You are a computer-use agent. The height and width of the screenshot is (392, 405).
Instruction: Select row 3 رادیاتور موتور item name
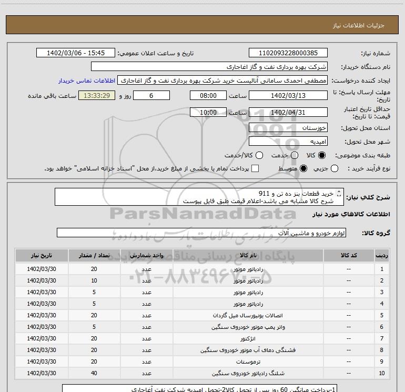coord(248,293)
